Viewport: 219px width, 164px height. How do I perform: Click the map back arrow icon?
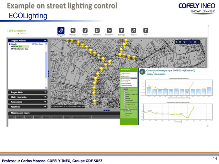point(187,42)
